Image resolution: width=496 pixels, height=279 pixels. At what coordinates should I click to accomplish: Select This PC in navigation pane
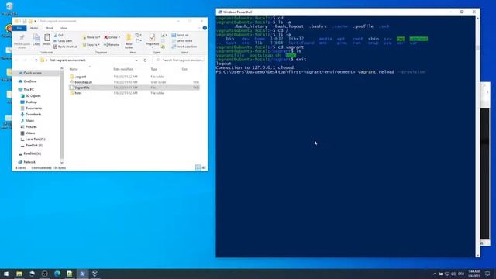pos(26,90)
